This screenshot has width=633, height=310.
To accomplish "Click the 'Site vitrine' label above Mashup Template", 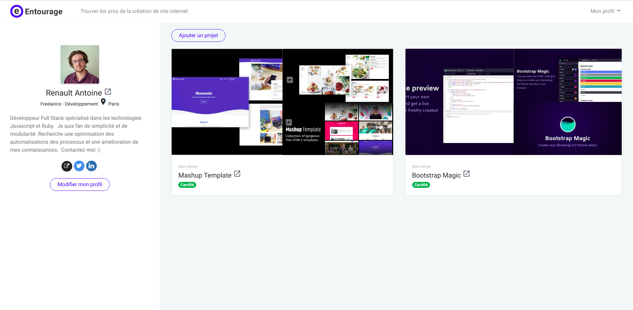I will [188, 167].
